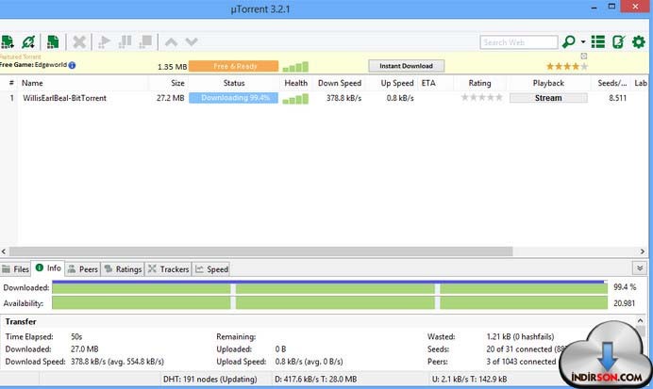Click the Downloading 99.4% progress bar
653x389 pixels.
234,98
